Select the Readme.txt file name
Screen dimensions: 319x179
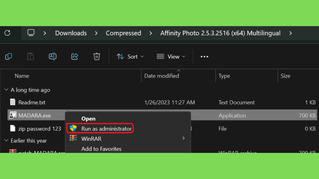click(x=32, y=102)
